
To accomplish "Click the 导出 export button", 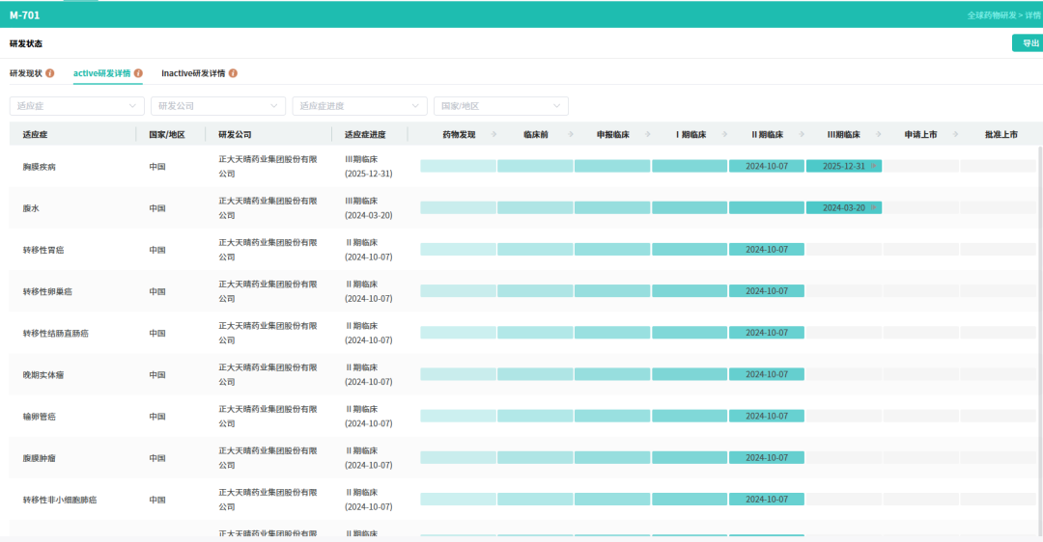I will [x=1029, y=43].
